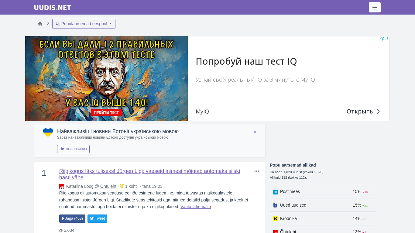Click the flame icon beside 6,634
415x233 pixels.
(61, 231)
